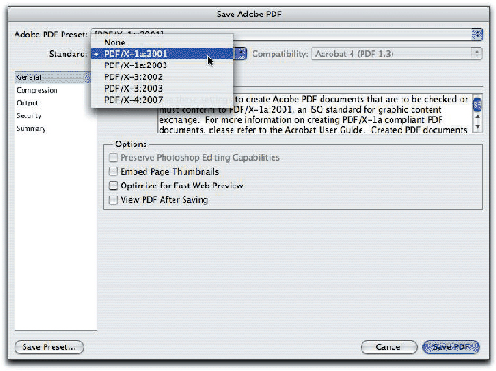Pick PDF/X-3:2003 from the list

162,88
